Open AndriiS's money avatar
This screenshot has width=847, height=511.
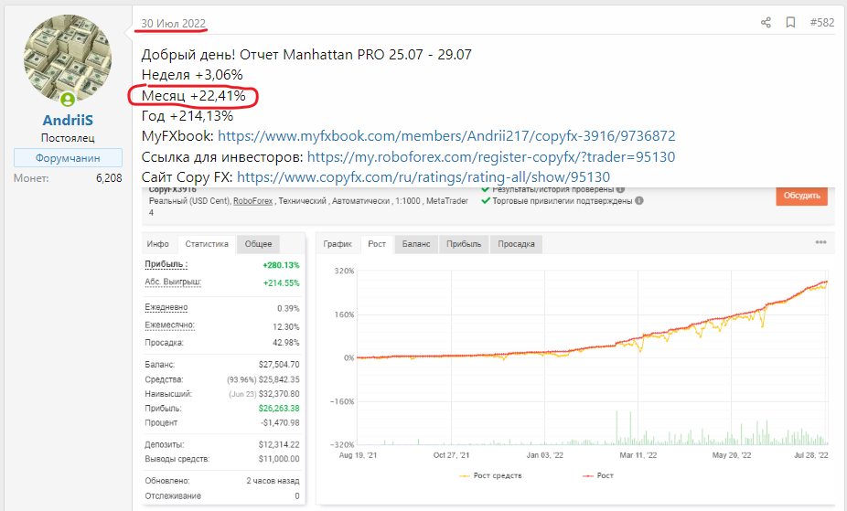(68, 60)
